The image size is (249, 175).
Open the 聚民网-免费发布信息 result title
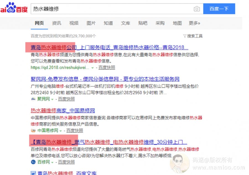[105, 79]
